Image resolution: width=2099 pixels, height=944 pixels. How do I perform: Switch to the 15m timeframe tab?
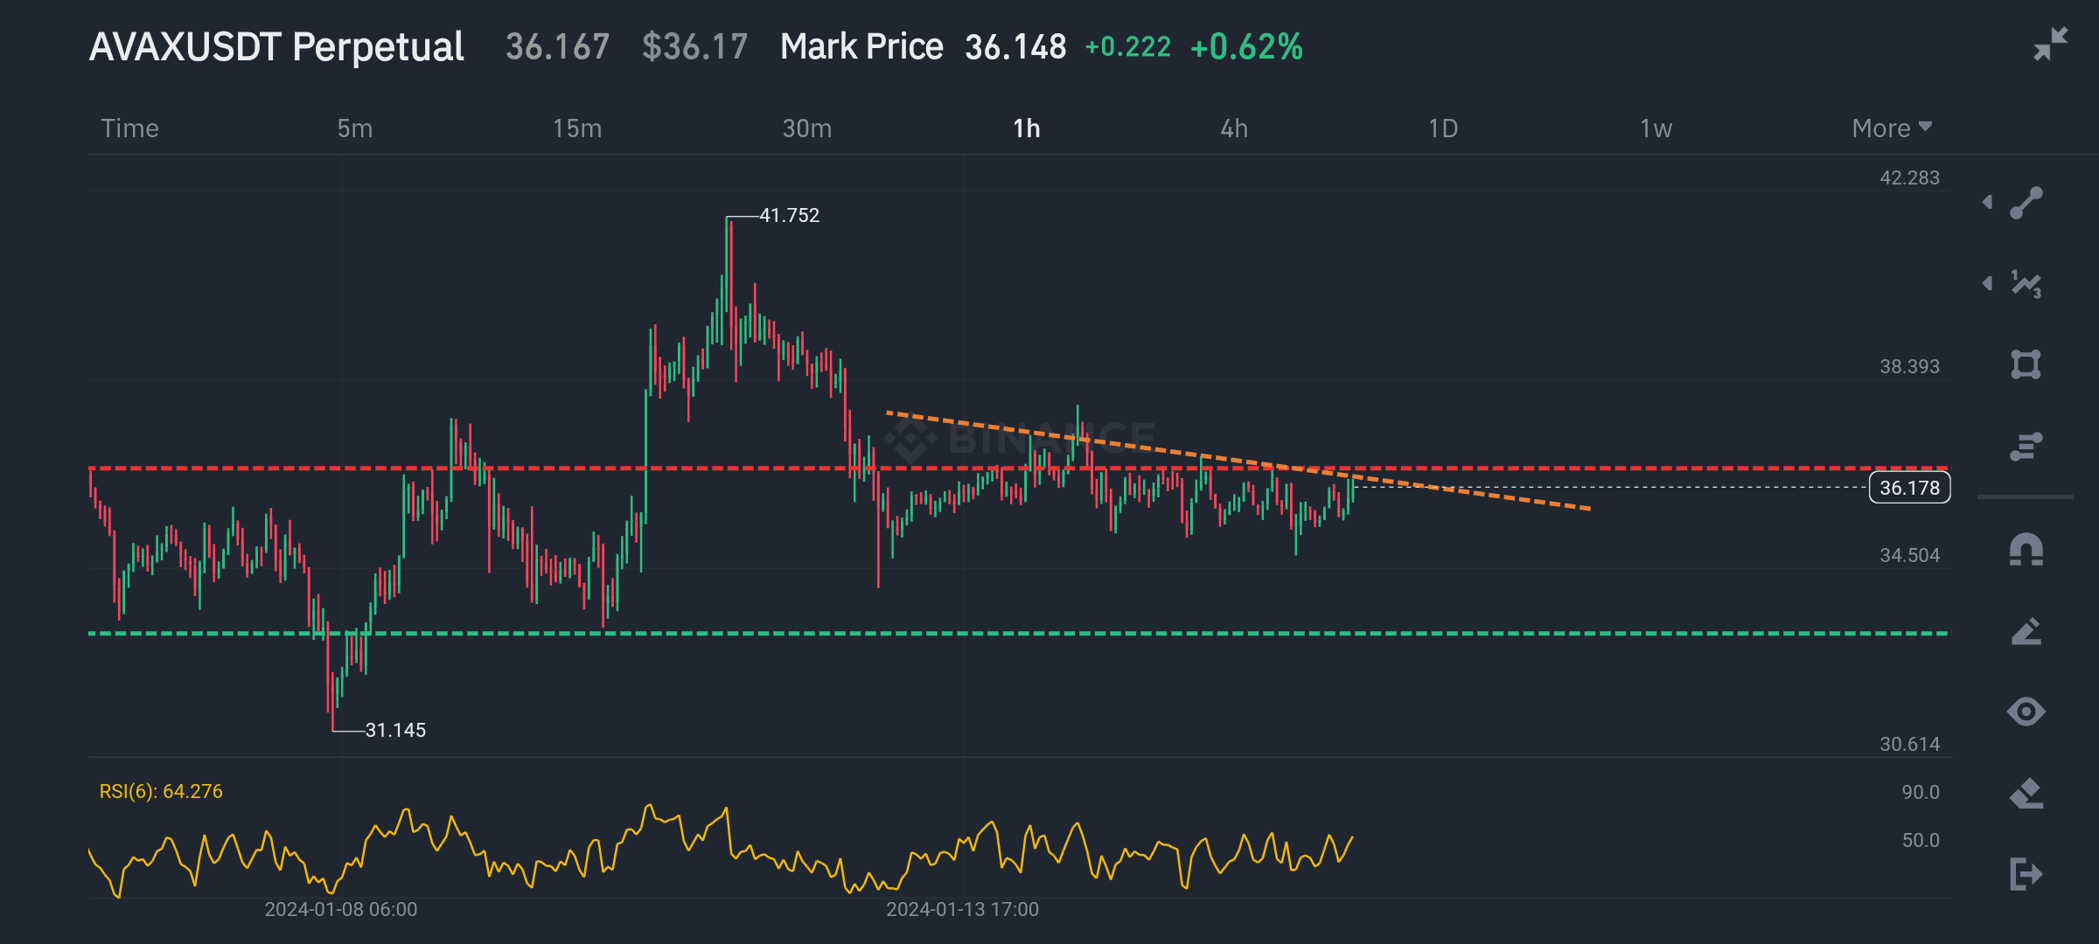pyautogui.click(x=579, y=128)
